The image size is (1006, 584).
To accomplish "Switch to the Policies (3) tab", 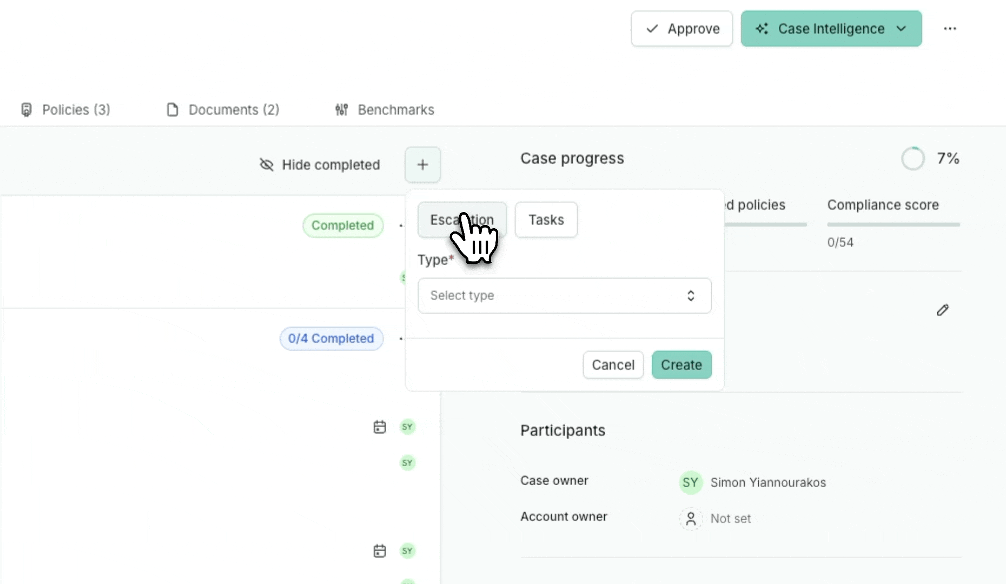I will [x=65, y=110].
